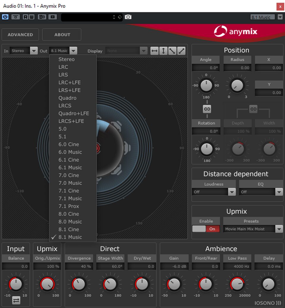Screen dimensions: 285x308
Task: Toggle the Upmix Enable On switch
Action: coord(206,229)
